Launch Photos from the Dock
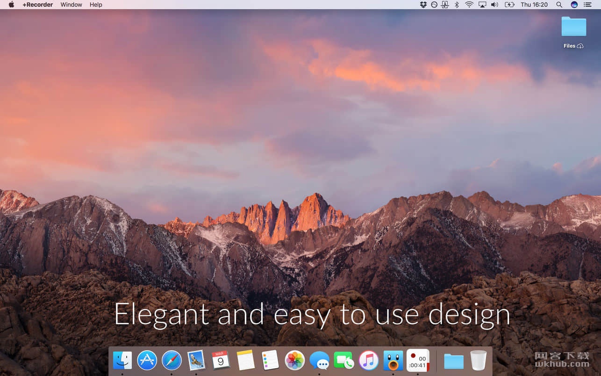This screenshot has width=601, height=376. click(x=295, y=361)
